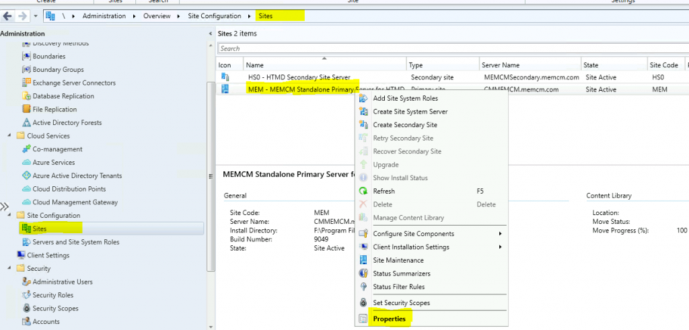Image resolution: width=689 pixels, height=330 pixels.
Task: Click the Security Scopes lock icon in the tree
Action: pos(26,308)
